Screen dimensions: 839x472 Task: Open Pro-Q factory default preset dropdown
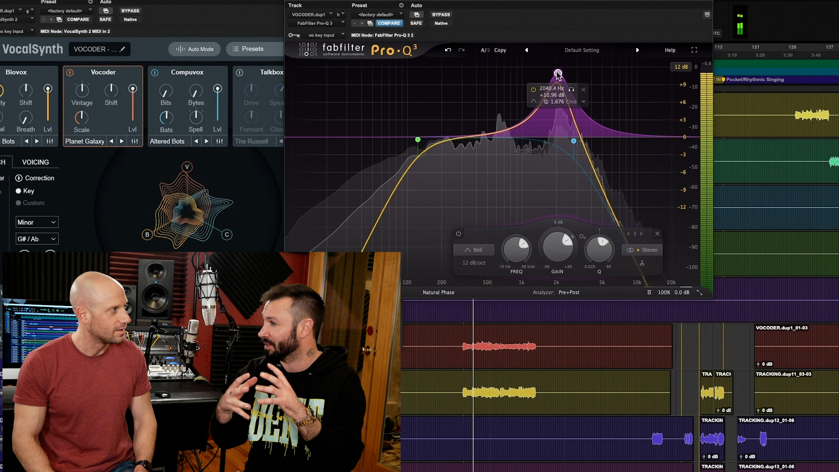378,14
